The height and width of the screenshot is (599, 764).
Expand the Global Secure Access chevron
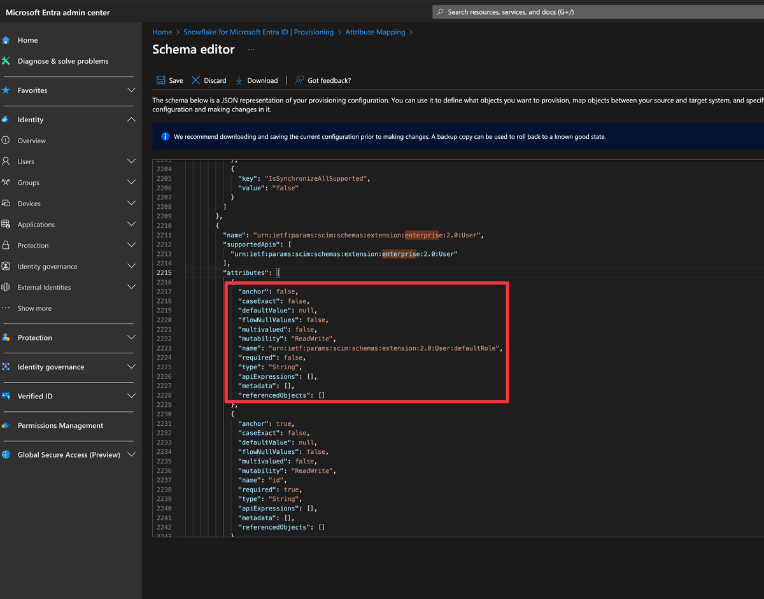coord(131,455)
